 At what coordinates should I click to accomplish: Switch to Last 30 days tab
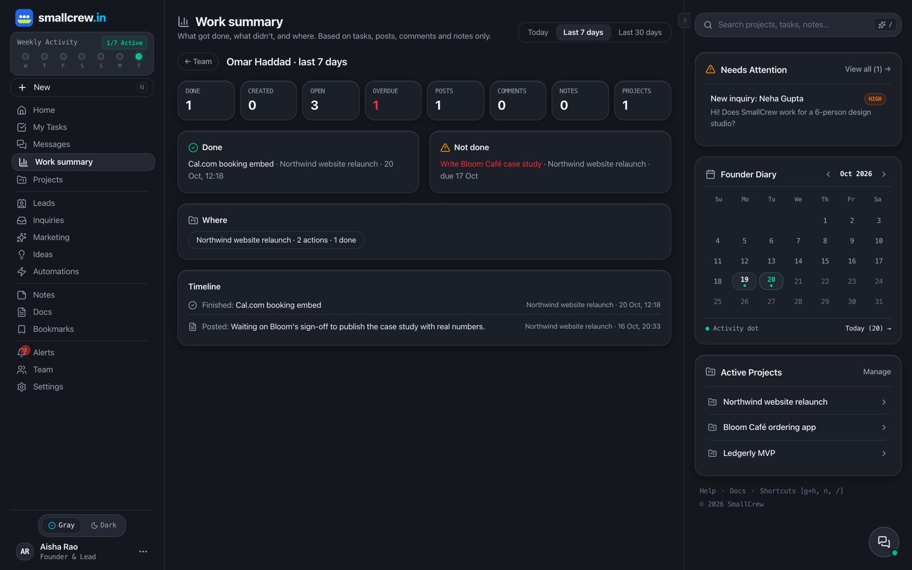click(x=640, y=32)
